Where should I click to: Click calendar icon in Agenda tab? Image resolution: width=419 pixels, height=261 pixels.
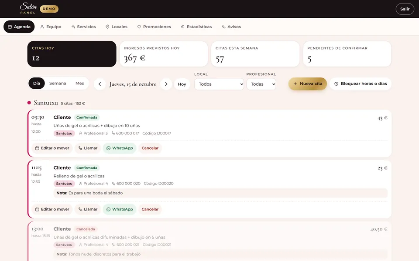(x=10, y=27)
